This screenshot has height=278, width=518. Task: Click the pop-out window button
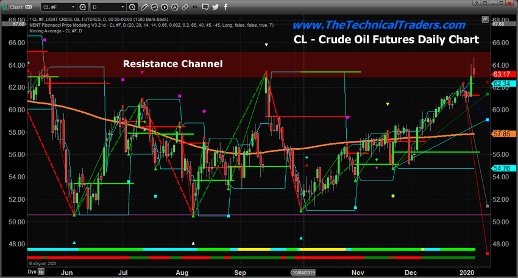pos(484,3)
